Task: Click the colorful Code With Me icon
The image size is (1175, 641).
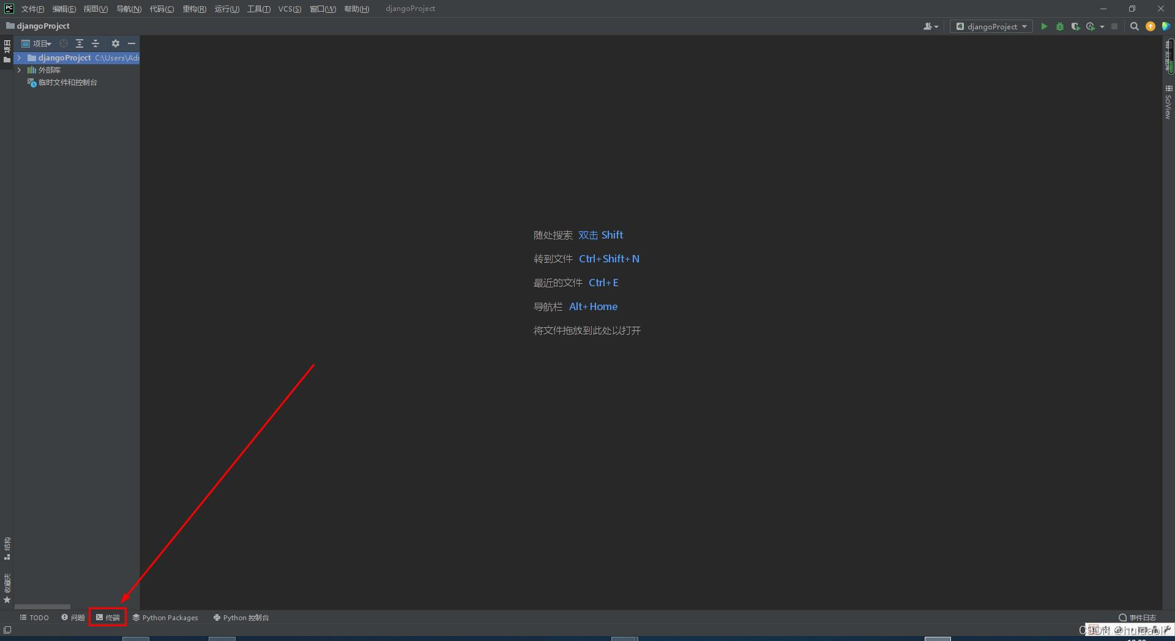Action: (1166, 26)
